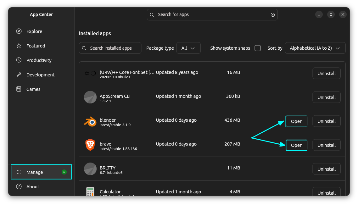Click the Manage grid icon
The height and width of the screenshot is (205, 358).
click(19, 172)
